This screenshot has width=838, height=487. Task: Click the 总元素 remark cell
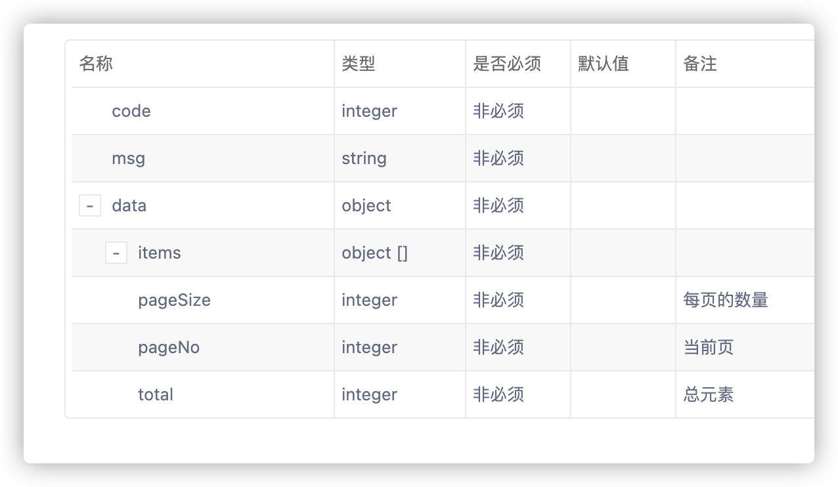pyautogui.click(x=708, y=394)
